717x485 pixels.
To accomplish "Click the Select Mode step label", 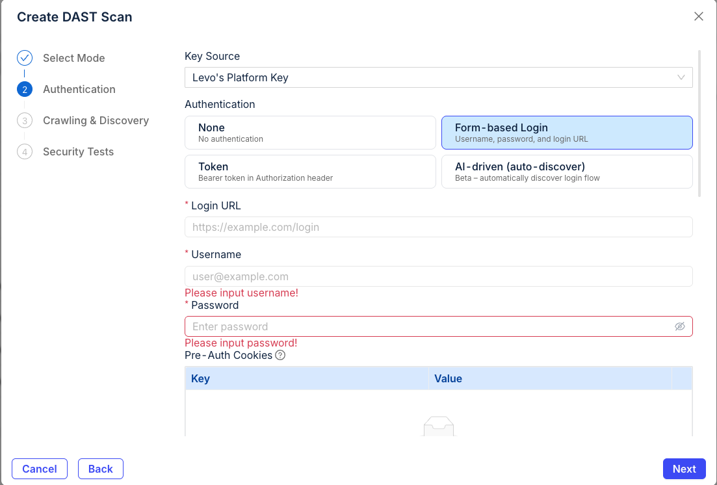I will (x=73, y=58).
